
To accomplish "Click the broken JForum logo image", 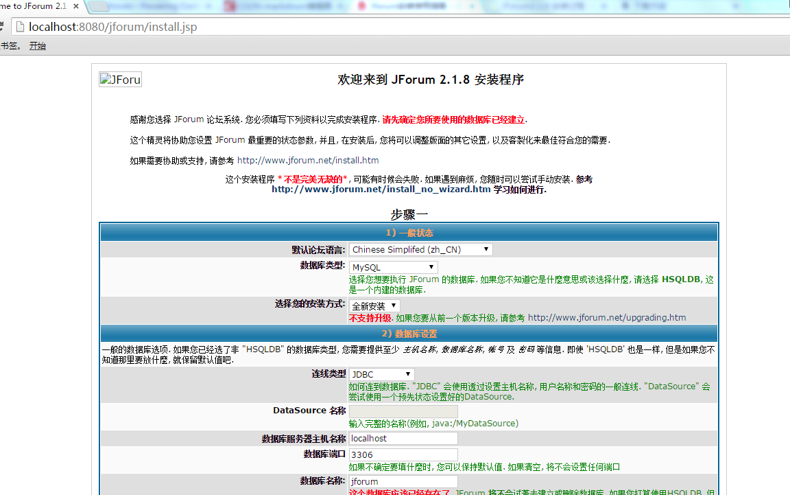I will (x=121, y=80).
